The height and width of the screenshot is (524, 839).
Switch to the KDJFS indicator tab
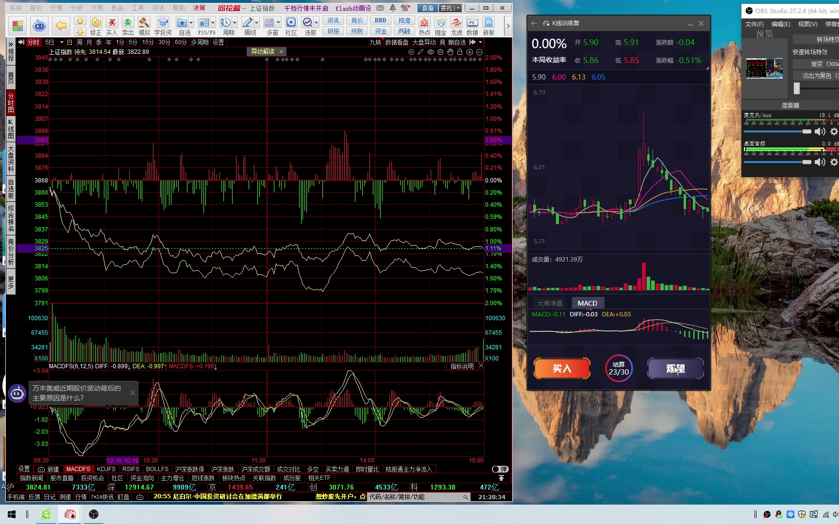tap(106, 469)
